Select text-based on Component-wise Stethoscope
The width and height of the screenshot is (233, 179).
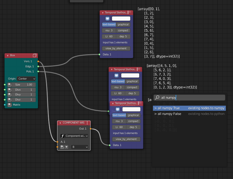(x=119, y=115)
